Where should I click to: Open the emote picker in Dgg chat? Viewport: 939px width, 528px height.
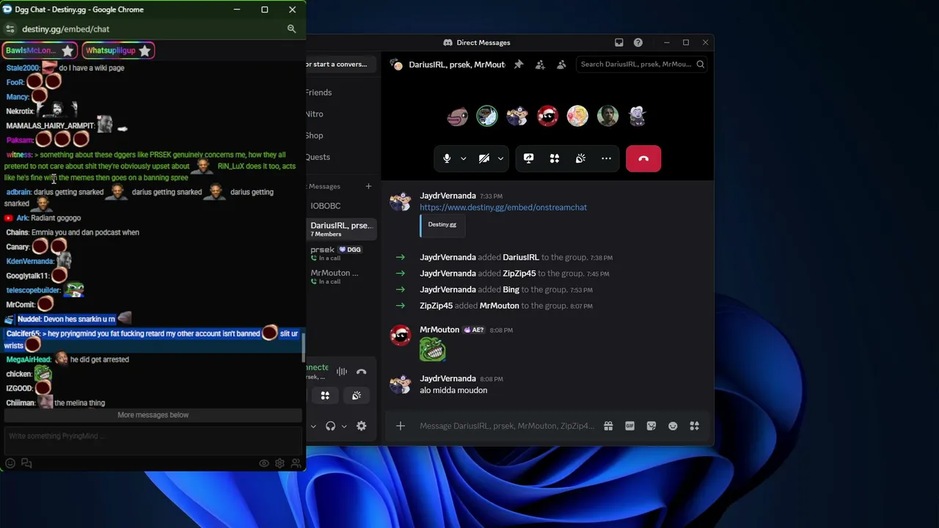pyautogui.click(x=10, y=463)
